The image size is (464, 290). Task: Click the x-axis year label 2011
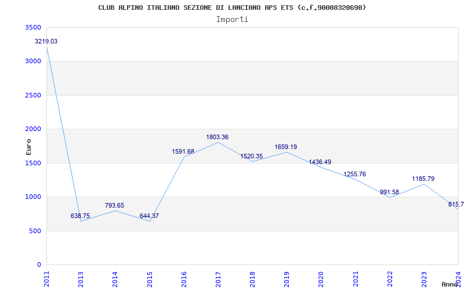point(47,280)
